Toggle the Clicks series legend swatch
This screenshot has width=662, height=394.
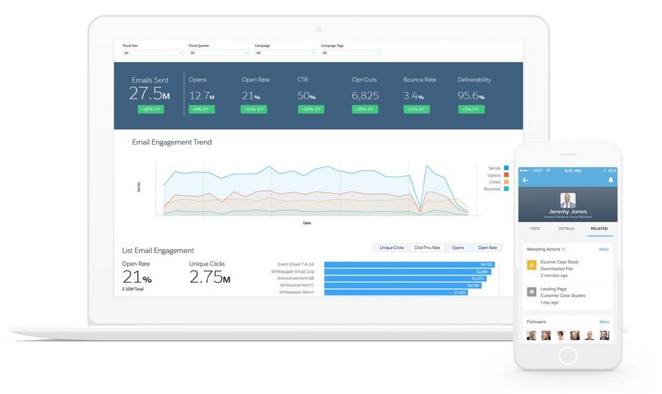coord(506,182)
